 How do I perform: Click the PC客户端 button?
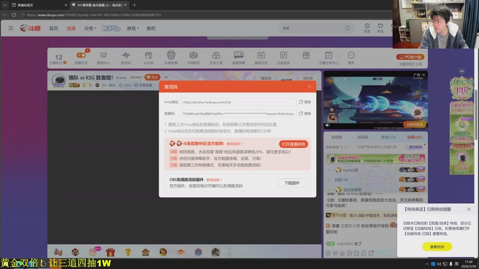(x=410, y=57)
